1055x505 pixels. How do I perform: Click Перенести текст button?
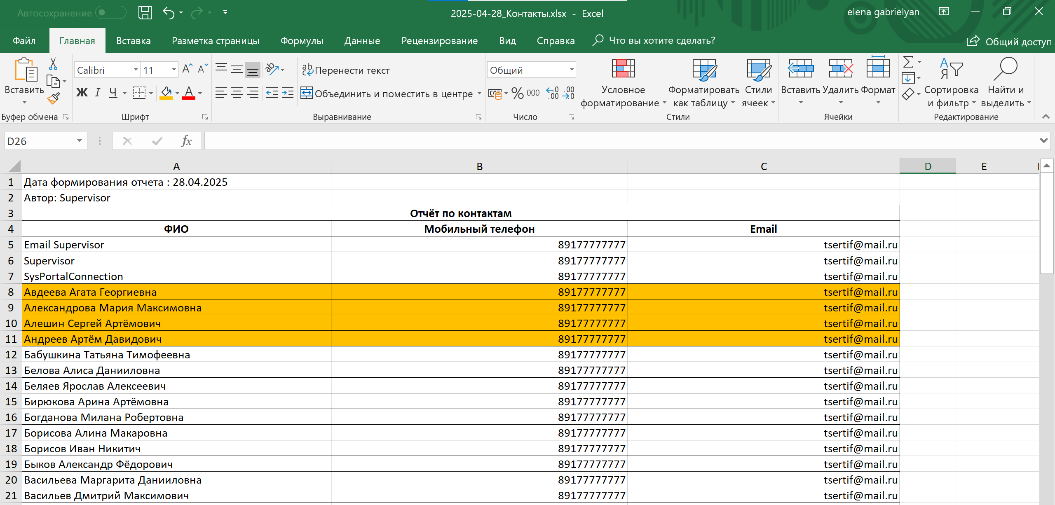(x=346, y=70)
